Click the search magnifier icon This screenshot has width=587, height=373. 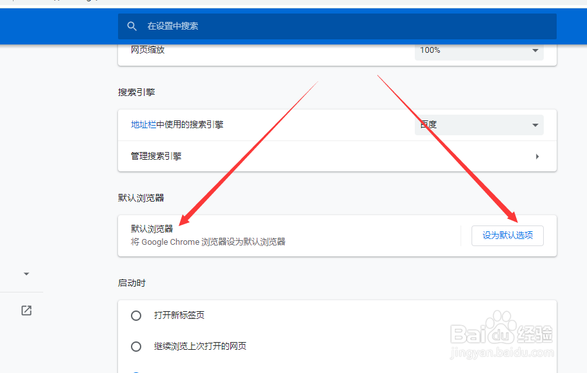click(x=132, y=26)
